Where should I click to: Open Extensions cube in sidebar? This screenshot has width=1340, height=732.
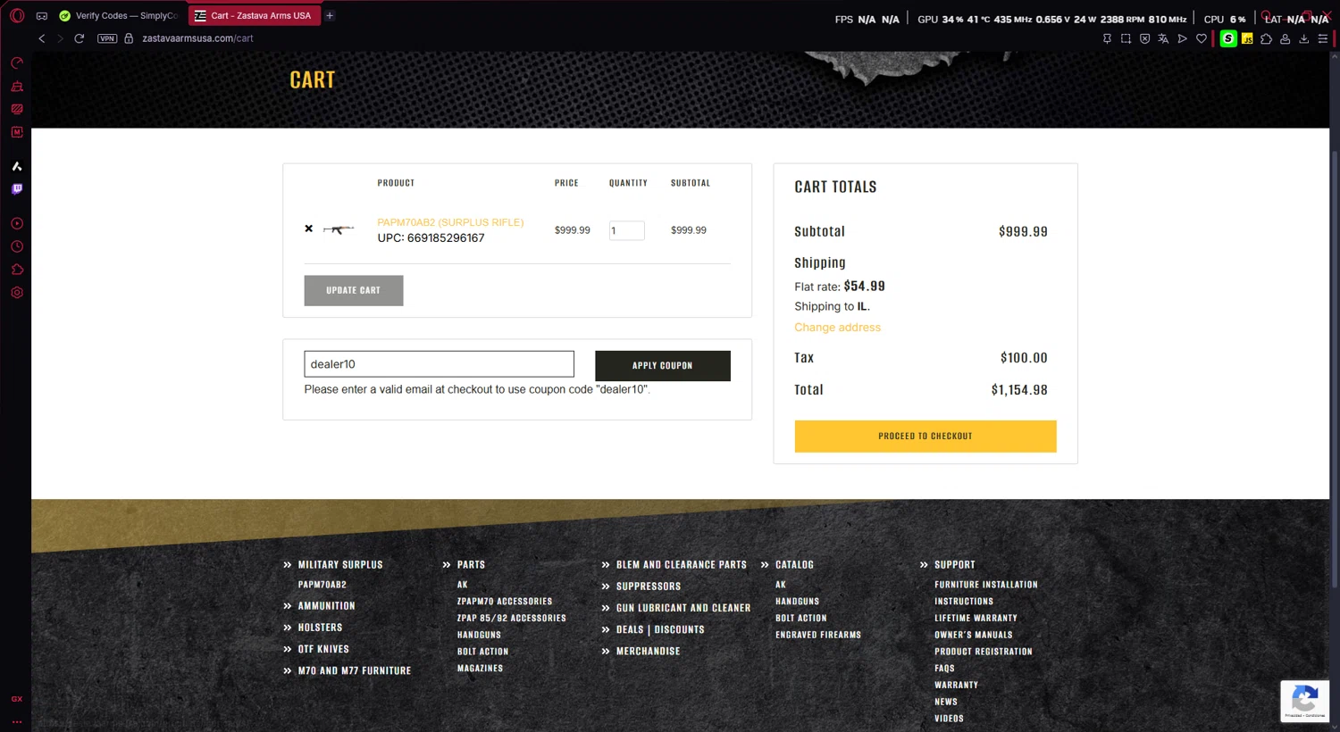(x=17, y=270)
